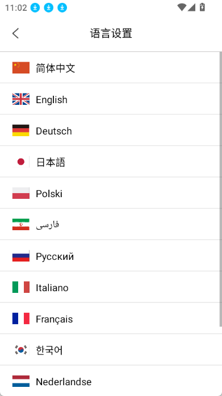Click the vertical scrollbar on the right

pyautogui.click(x=221, y=189)
